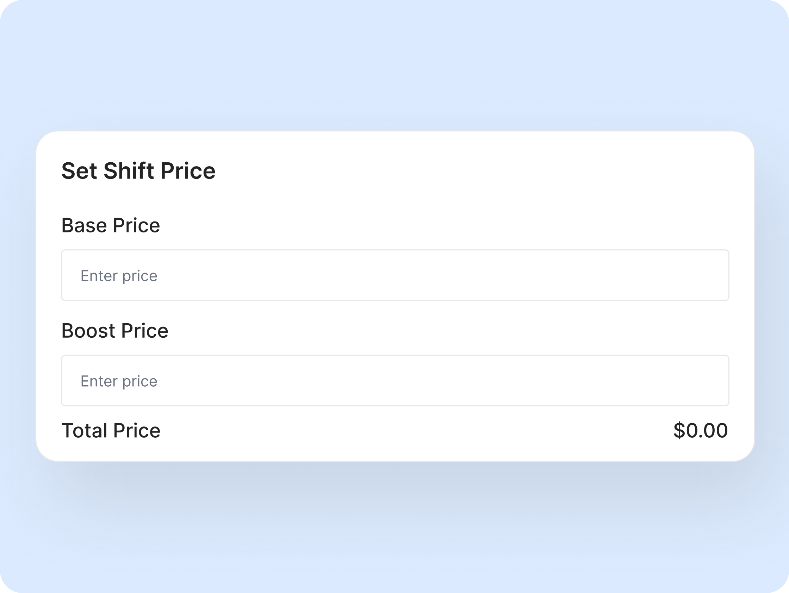The image size is (789, 593).
Task: Click the dollar sign in the total
Action: 679,430
